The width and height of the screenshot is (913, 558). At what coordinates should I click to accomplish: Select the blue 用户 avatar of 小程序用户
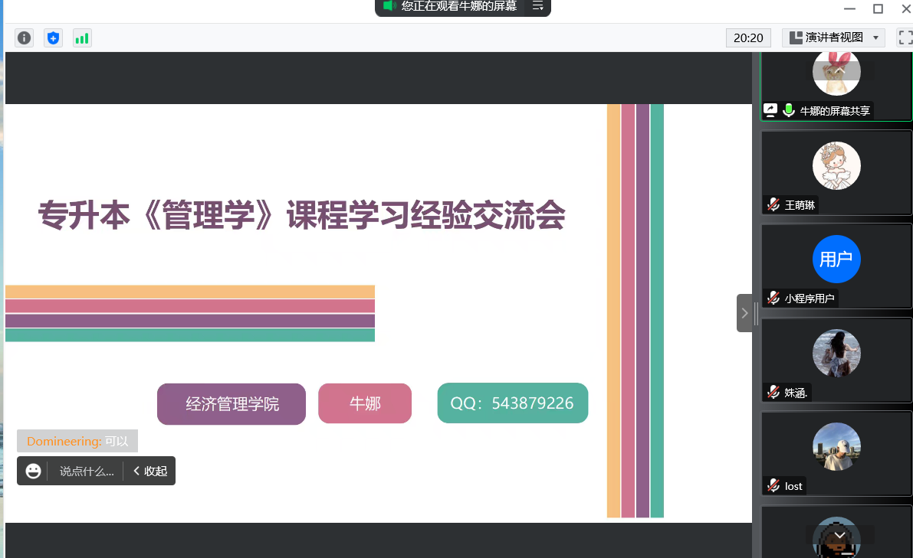836,259
